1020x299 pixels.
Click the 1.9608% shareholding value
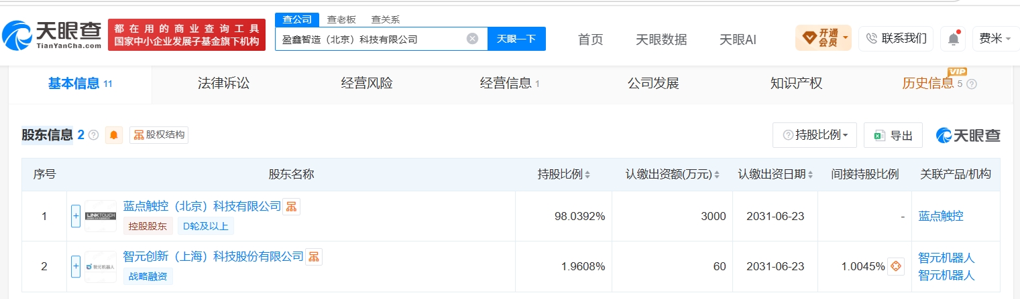tap(583, 266)
